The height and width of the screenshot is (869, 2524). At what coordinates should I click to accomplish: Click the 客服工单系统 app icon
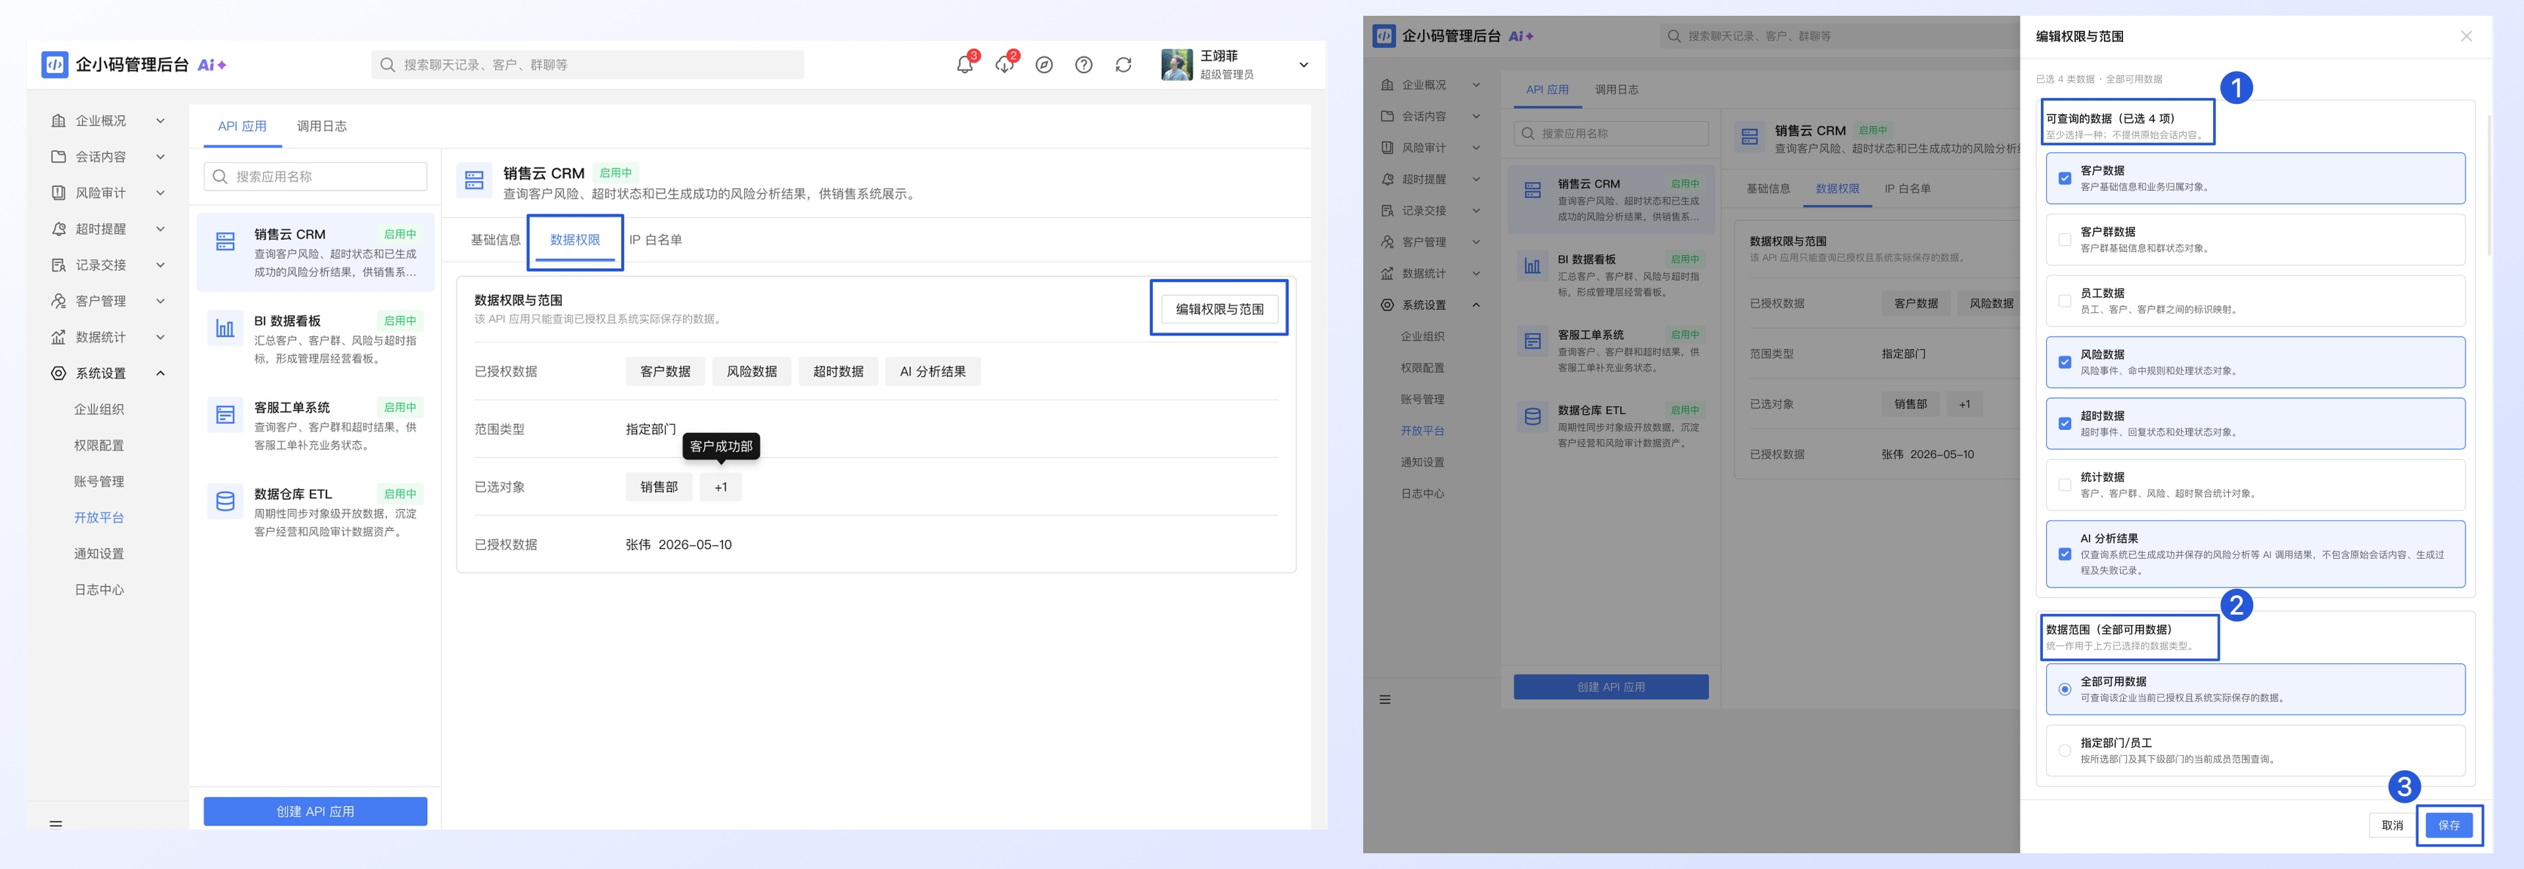(225, 414)
